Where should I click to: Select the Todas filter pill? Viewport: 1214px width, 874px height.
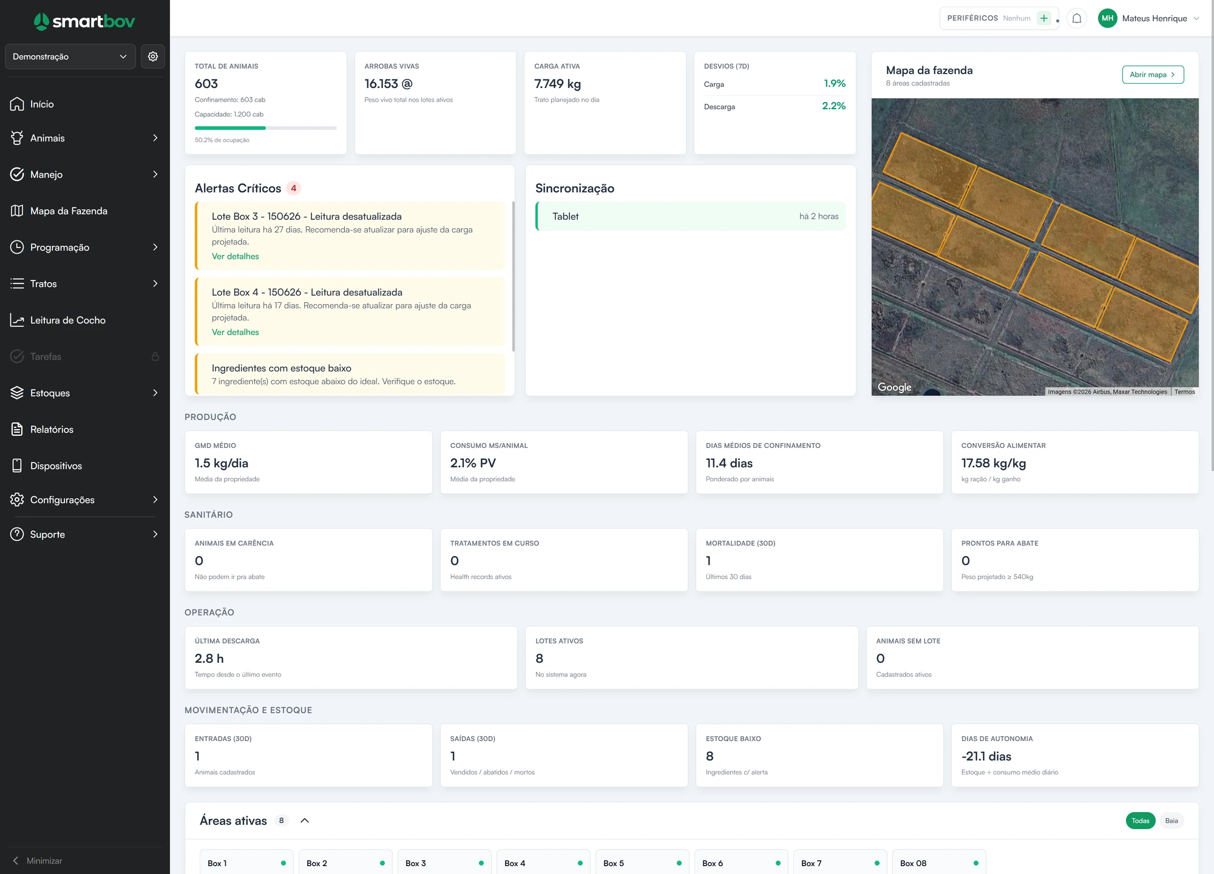coord(1141,821)
